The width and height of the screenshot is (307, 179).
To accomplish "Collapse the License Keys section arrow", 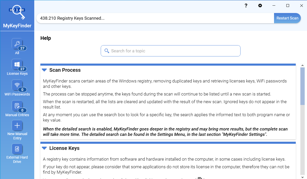I will [44, 148].
